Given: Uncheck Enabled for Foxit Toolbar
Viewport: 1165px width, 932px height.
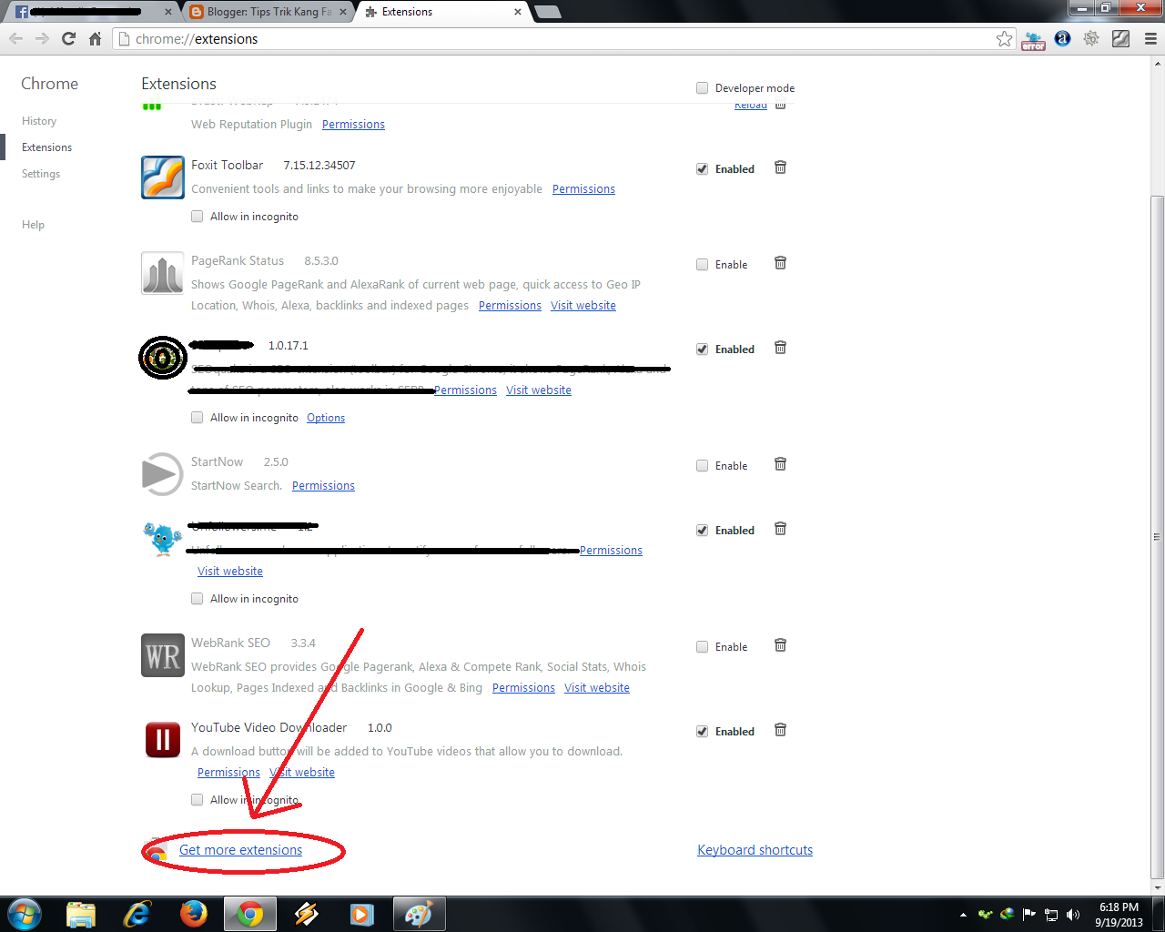Looking at the screenshot, I should tap(702, 169).
